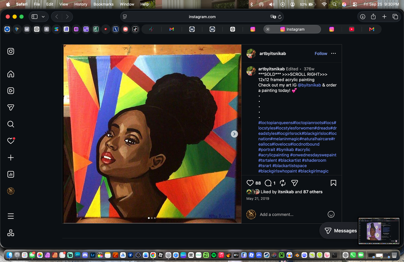
Task: Reload the page in Safari
Action: point(280,17)
